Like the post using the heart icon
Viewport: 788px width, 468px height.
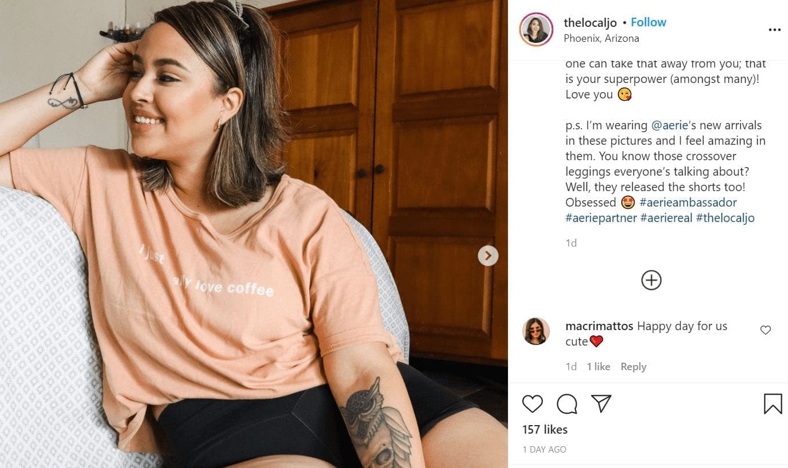(532, 403)
